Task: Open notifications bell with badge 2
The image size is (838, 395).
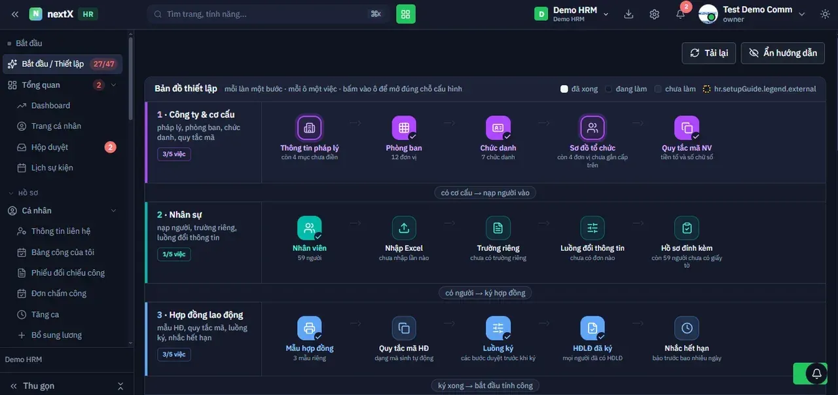Action: 681,14
